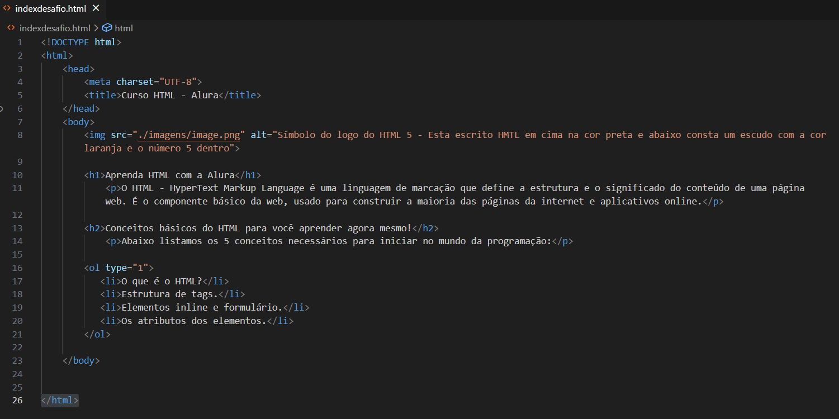Click the heading text 'Aprenda HTML com a Alura'
839x419 pixels.
coord(170,175)
